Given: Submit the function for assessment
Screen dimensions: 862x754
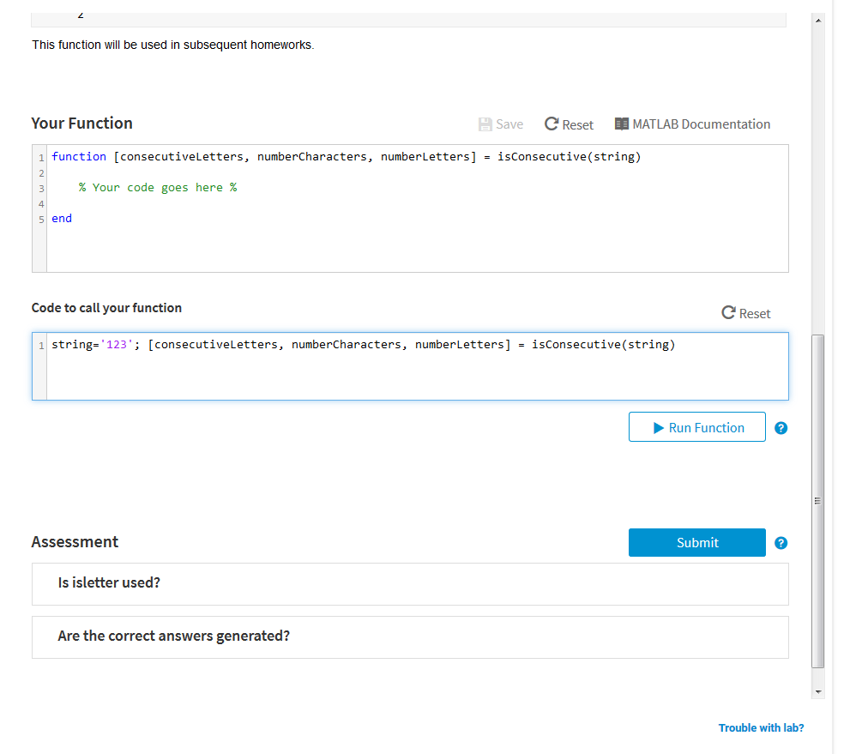Looking at the screenshot, I should pos(696,542).
